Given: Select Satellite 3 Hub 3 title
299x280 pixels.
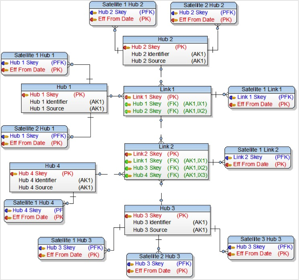Looking at the screenshot, I should click(x=261, y=239).
